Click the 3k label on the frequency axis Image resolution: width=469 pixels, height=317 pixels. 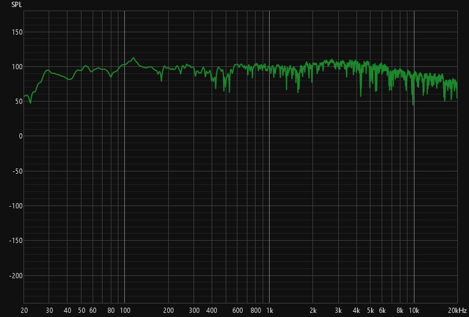[x=338, y=311]
